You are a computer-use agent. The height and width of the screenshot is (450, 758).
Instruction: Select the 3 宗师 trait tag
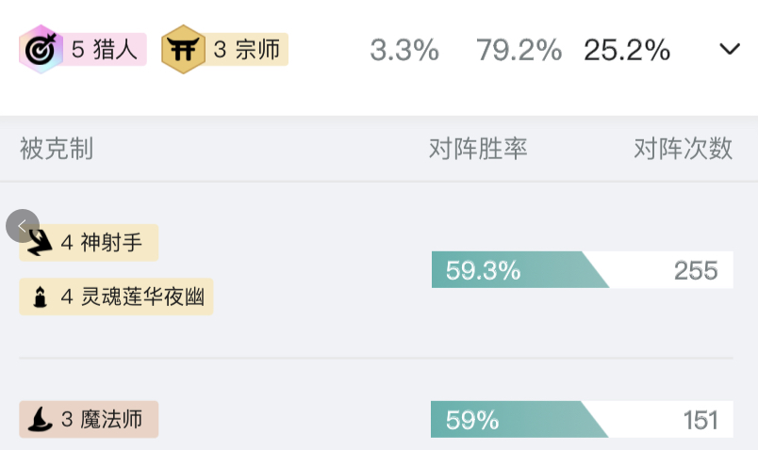tap(225, 50)
